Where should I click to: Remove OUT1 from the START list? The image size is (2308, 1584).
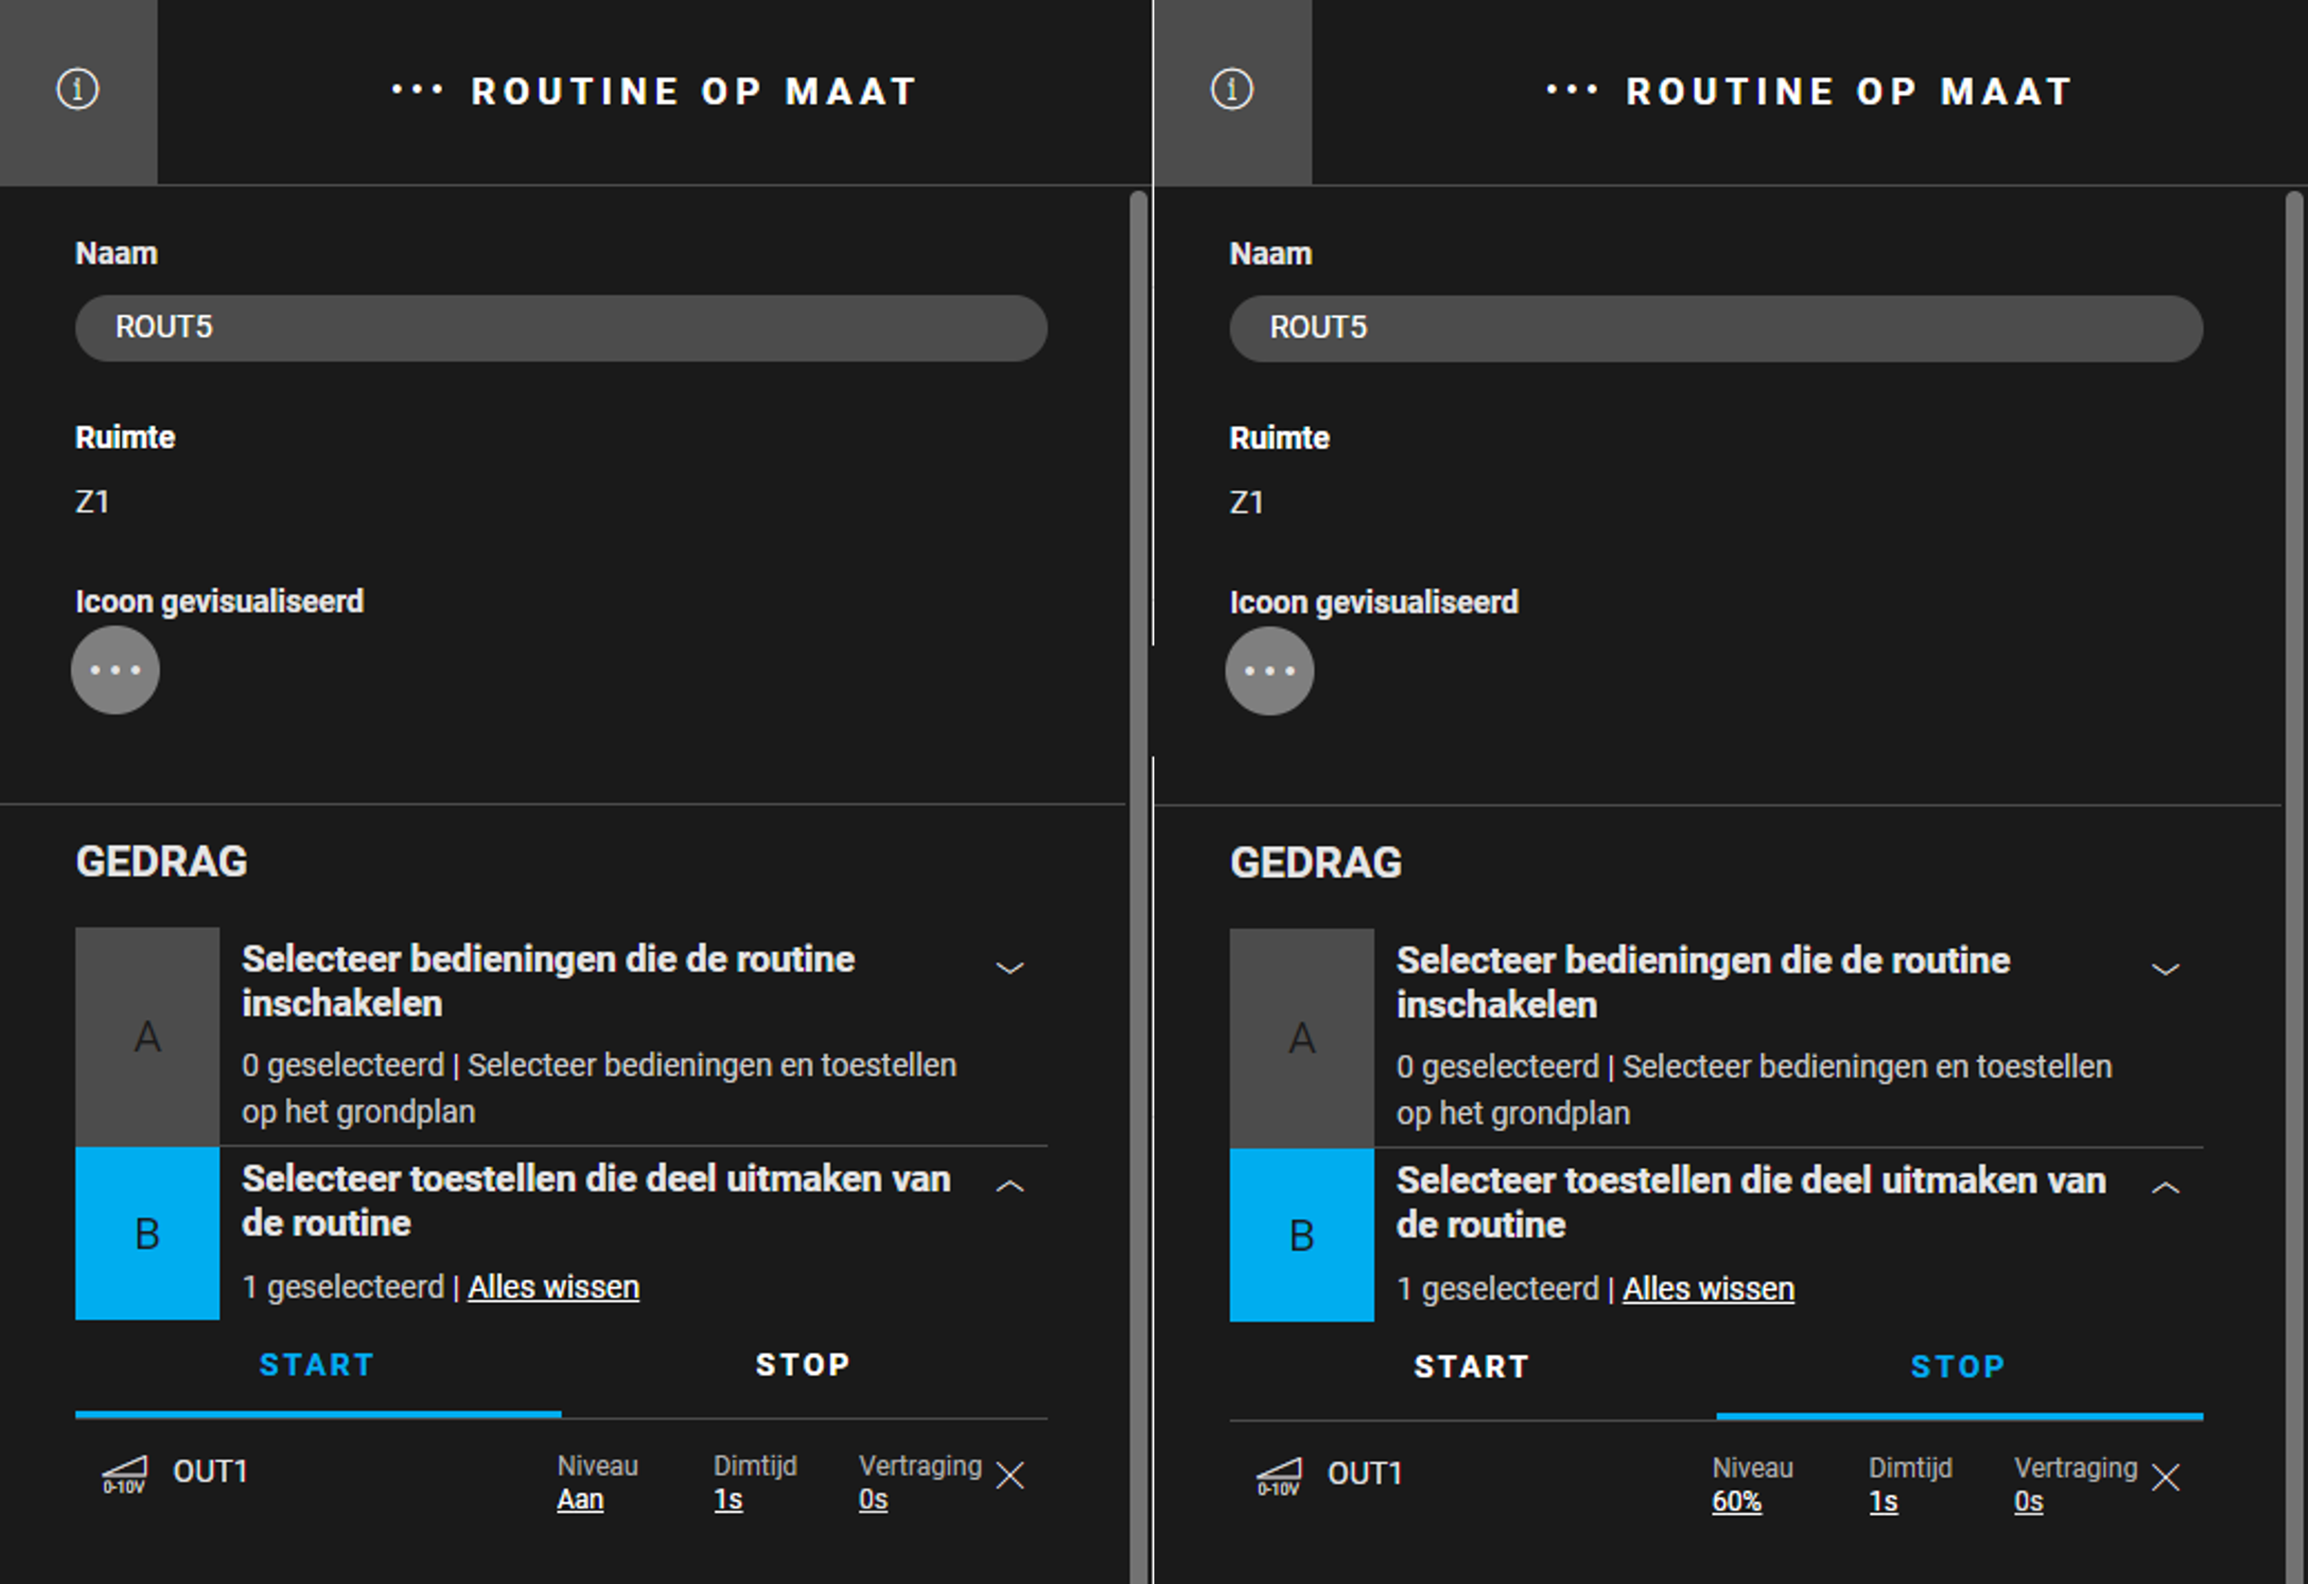click(1010, 1476)
